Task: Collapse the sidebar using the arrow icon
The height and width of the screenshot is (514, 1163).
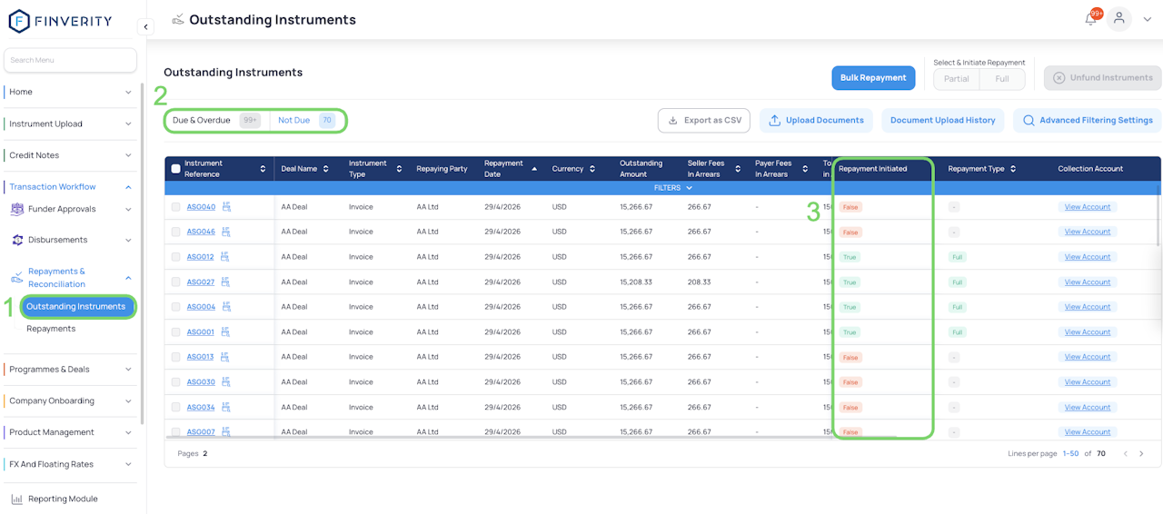Action: [x=146, y=27]
